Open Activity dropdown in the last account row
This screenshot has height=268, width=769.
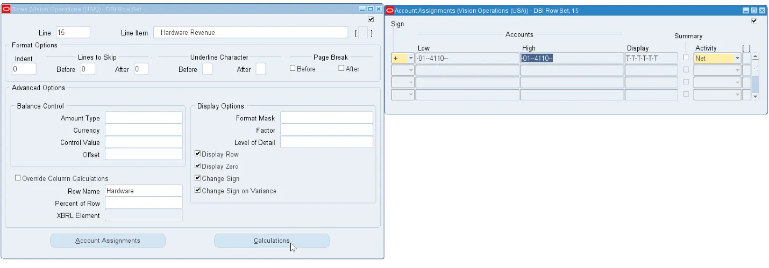[x=737, y=95]
